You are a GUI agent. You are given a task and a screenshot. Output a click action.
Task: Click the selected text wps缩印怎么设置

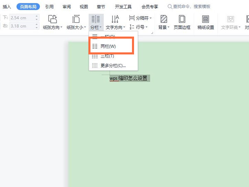click(x=128, y=78)
